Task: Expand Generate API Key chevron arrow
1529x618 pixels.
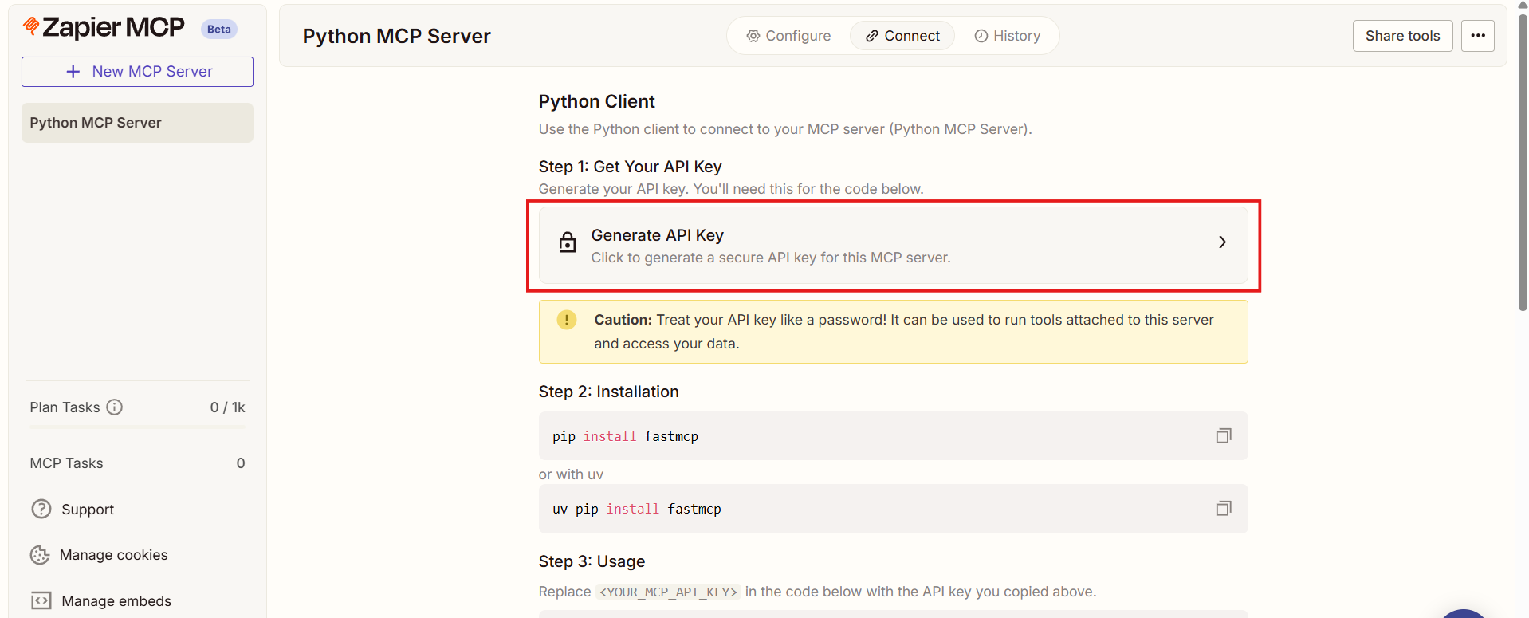Action: click(x=1222, y=242)
